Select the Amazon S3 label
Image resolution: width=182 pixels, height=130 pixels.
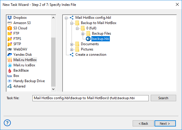[22, 23]
